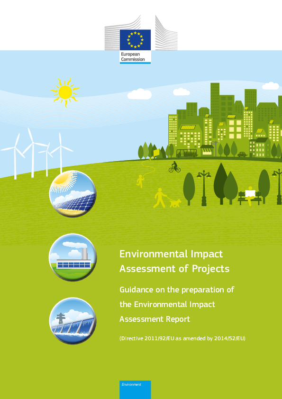The image size is (282, 399).
Task: Click the person reading on the bench
Action: pyautogui.click(x=250, y=196)
